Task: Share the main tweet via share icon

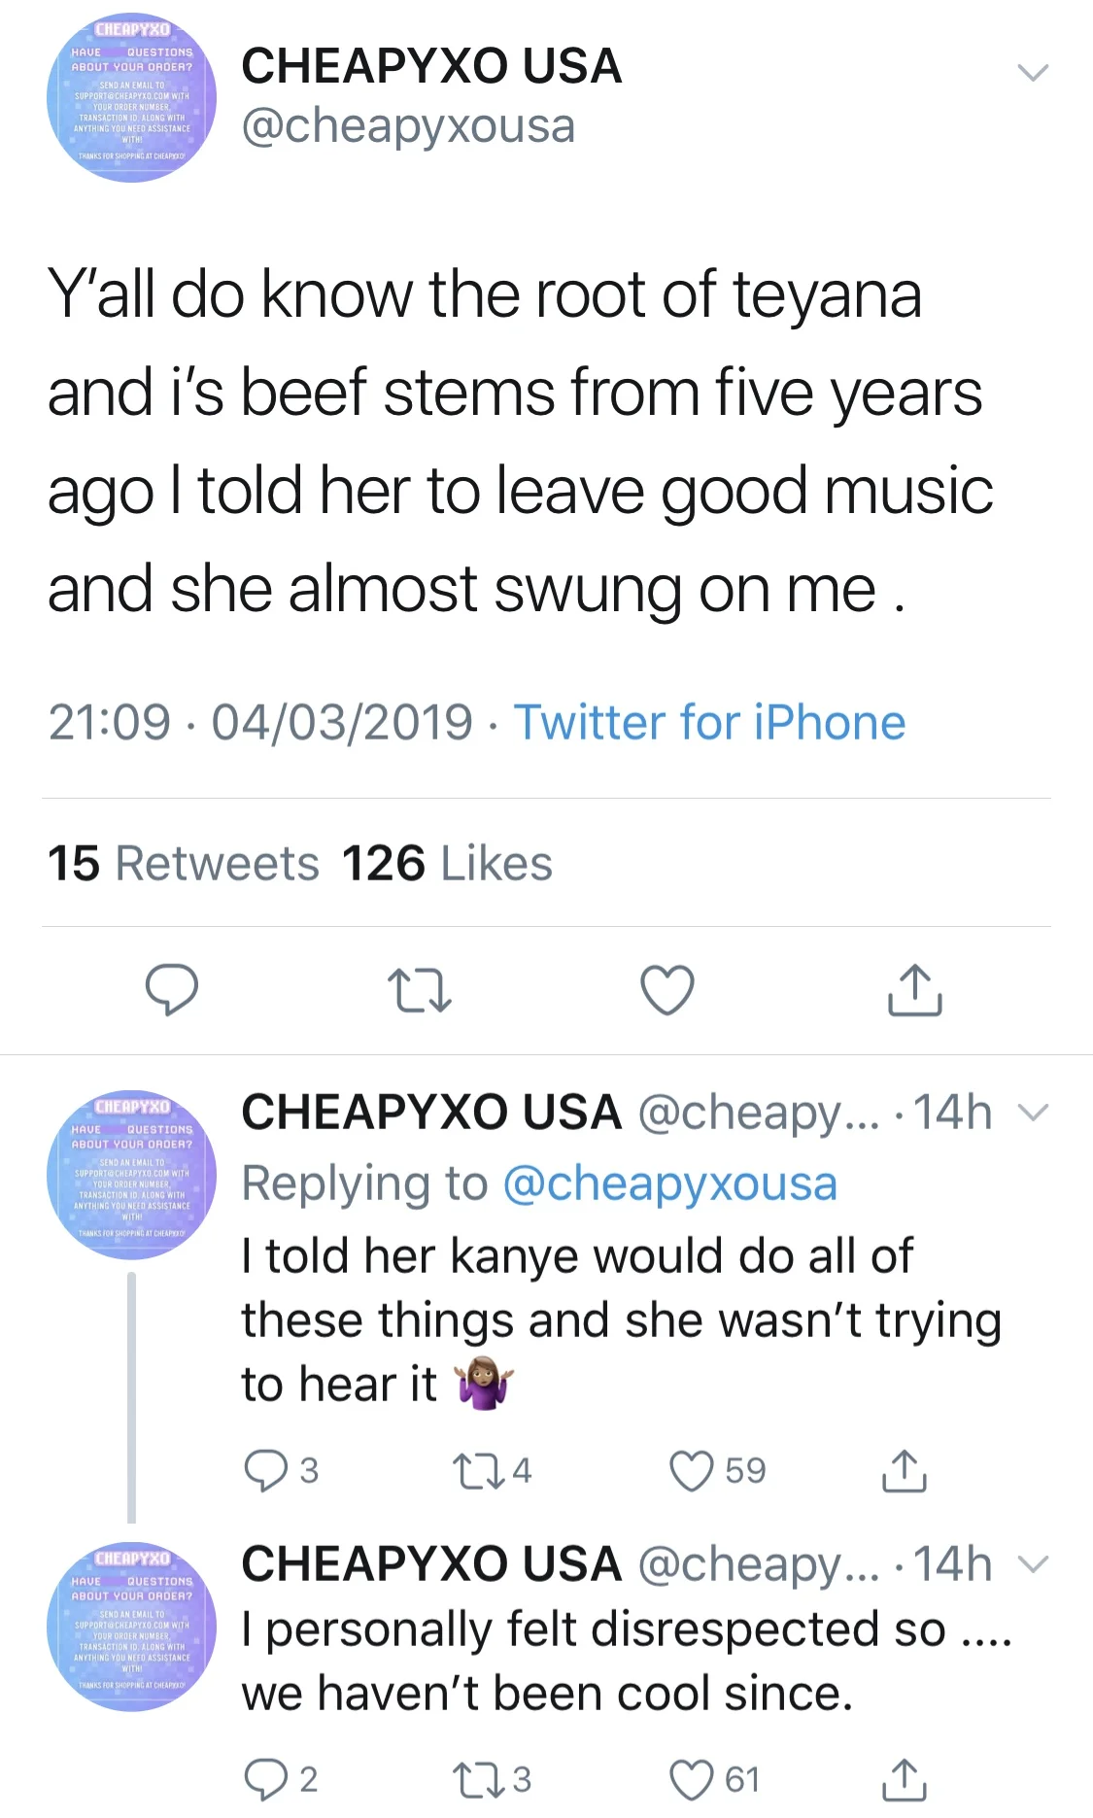Action: 914,990
